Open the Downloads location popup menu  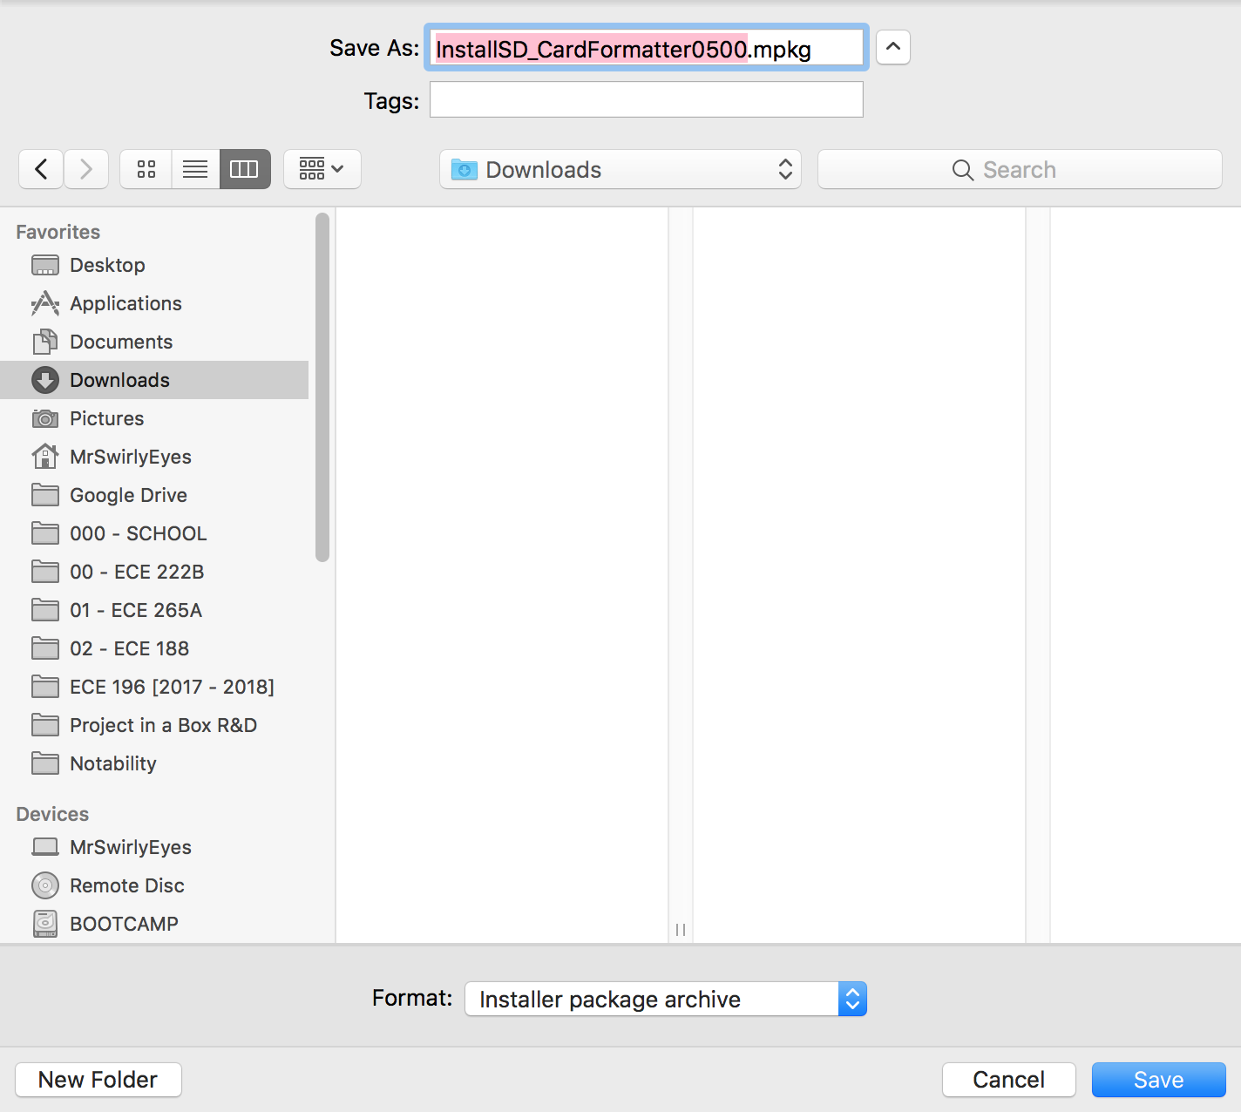[620, 169]
